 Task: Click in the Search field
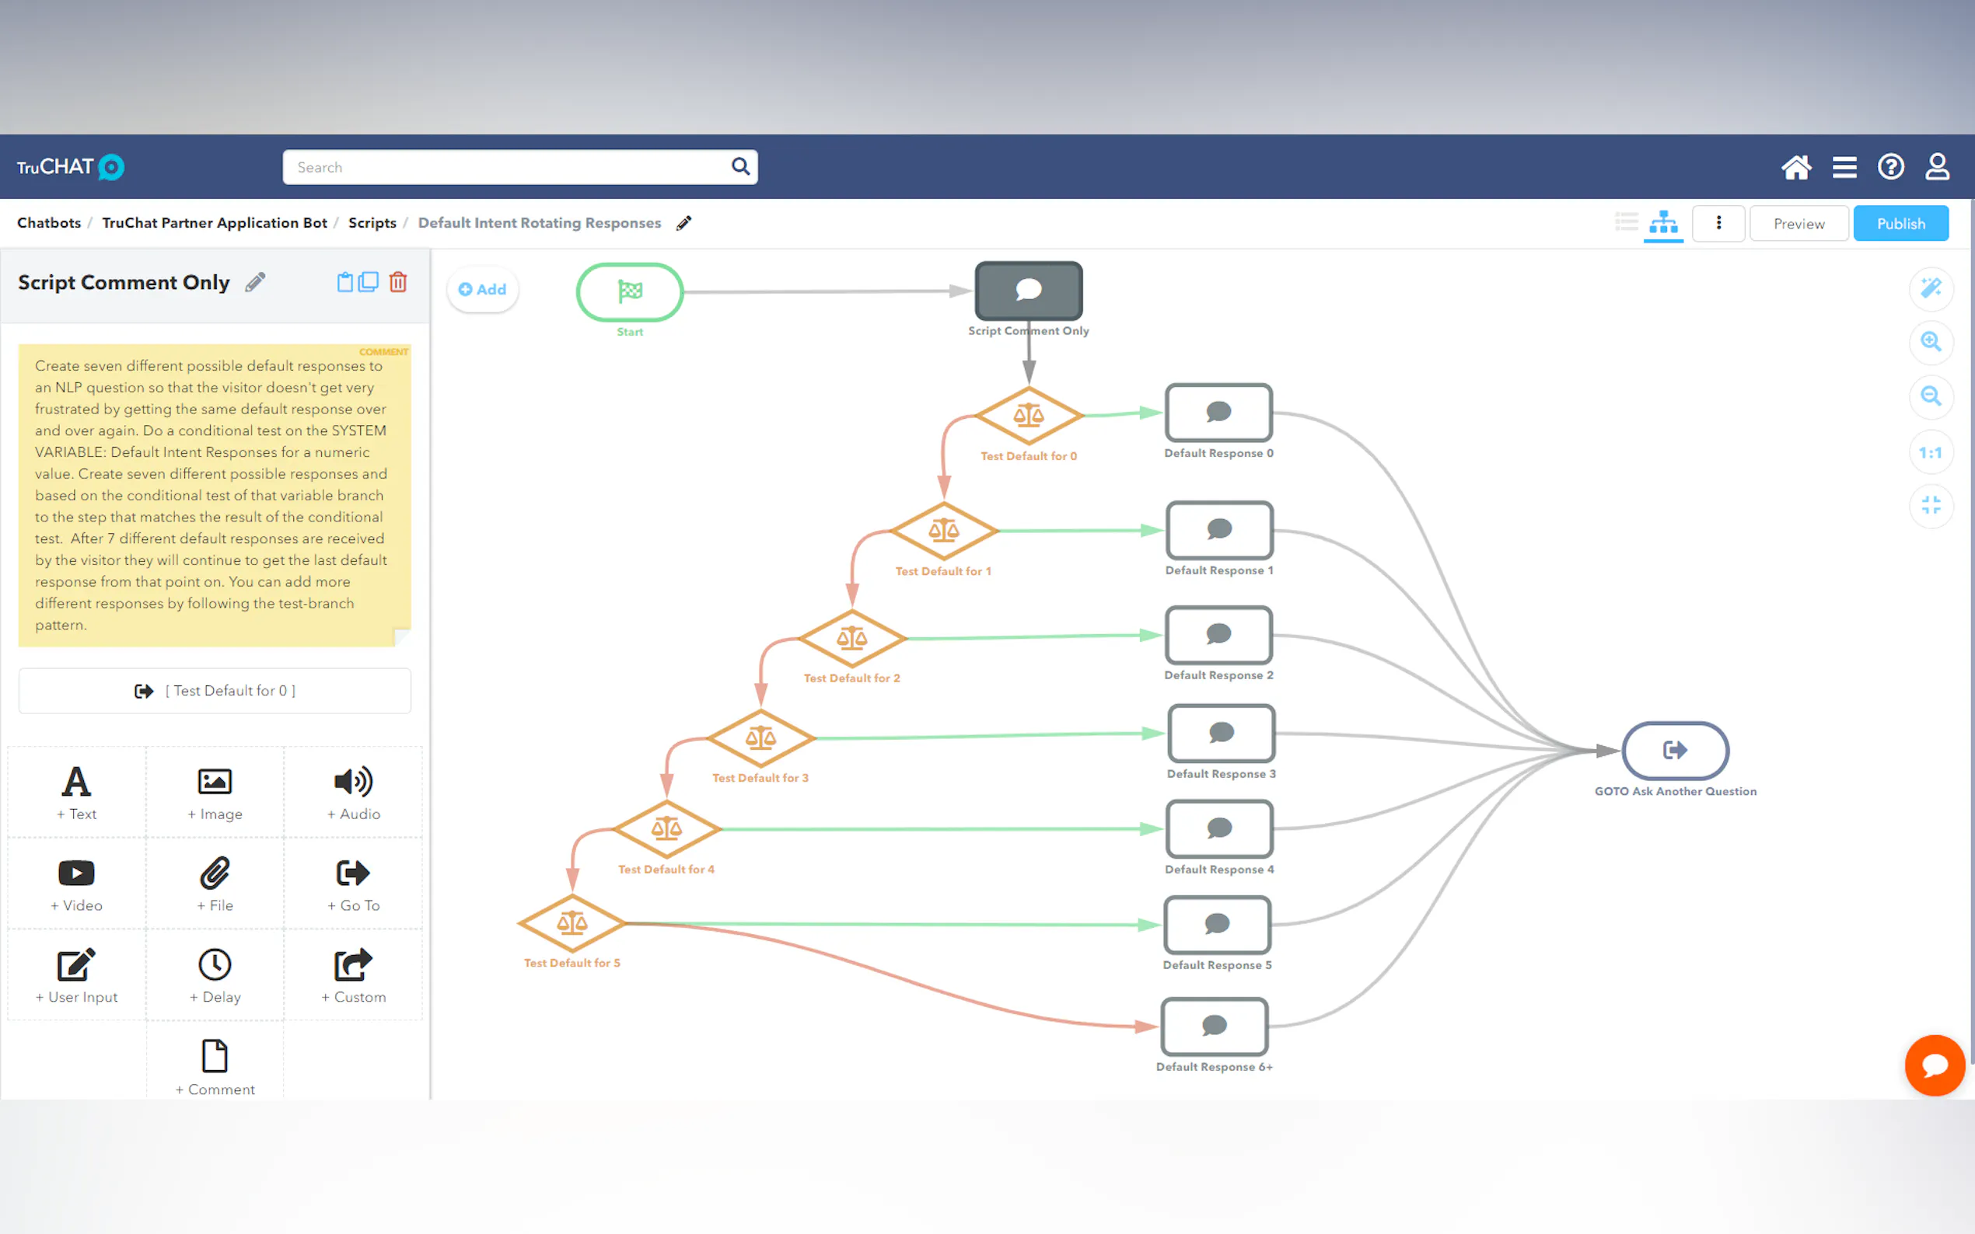(506, 167)
